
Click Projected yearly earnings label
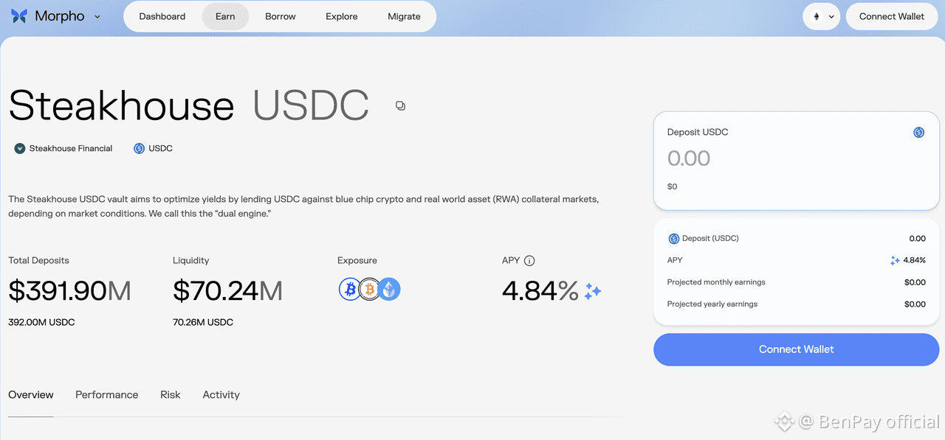tap(712, 304)
